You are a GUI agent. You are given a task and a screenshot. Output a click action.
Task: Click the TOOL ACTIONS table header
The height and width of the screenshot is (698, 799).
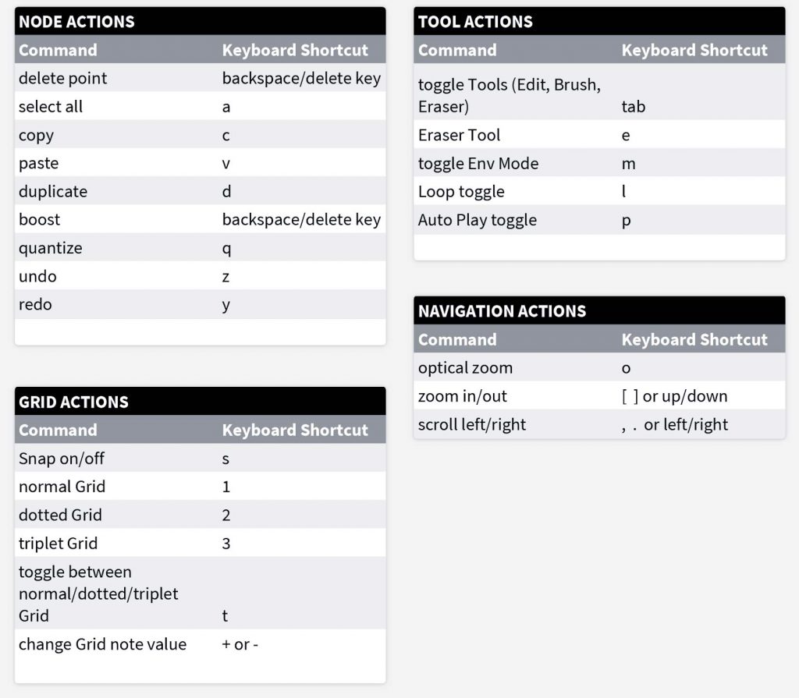(x=475, y=22)
